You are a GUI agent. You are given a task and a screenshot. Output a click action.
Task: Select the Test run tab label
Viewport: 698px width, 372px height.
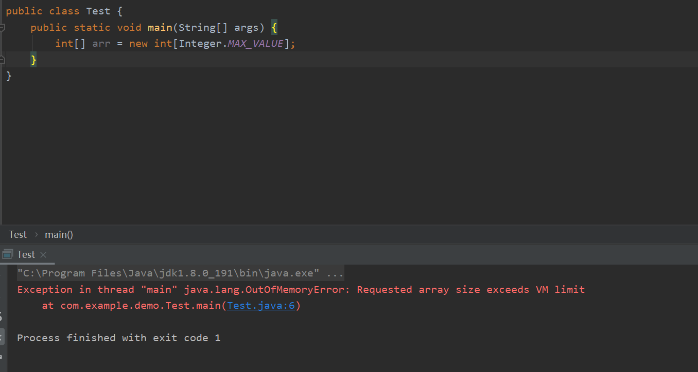click(x=26, y=254)
